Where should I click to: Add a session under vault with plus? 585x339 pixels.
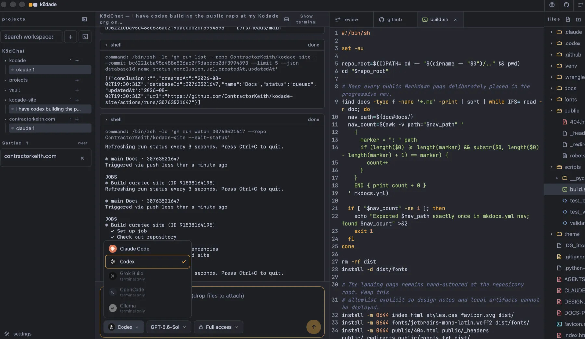[x=77, y=90]
